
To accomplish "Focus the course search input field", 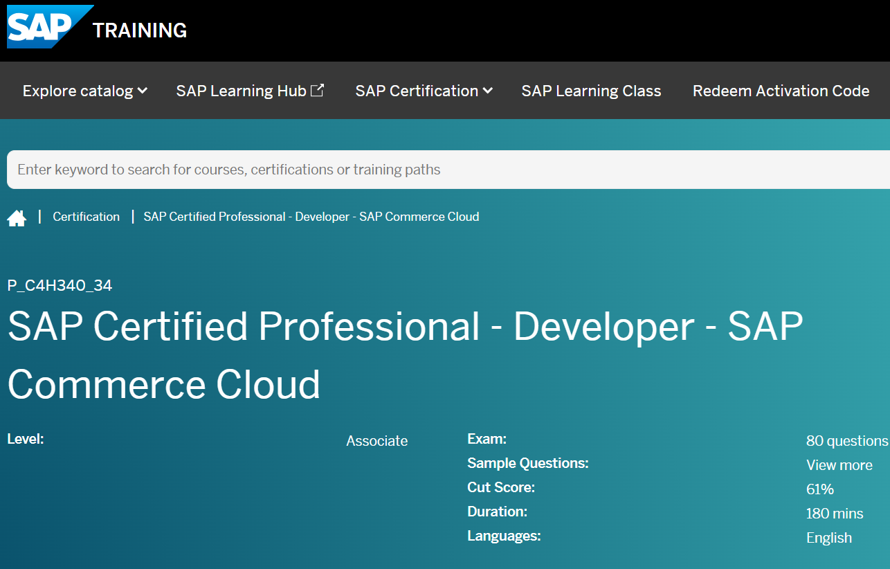I will 448,170.
